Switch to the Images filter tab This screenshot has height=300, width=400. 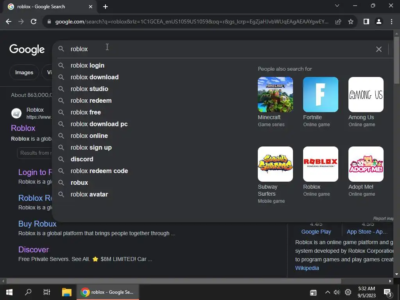[x=24, y=72]
